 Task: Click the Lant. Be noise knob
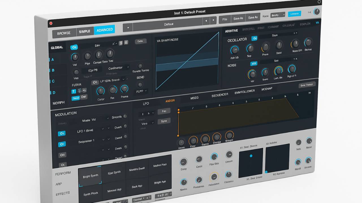click(x=278, y=70)
